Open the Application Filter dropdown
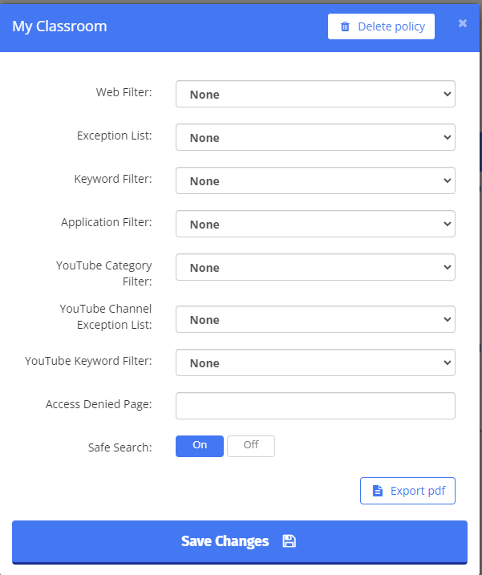The width and height of the screenshot is (482, 575). pos(315,224)
